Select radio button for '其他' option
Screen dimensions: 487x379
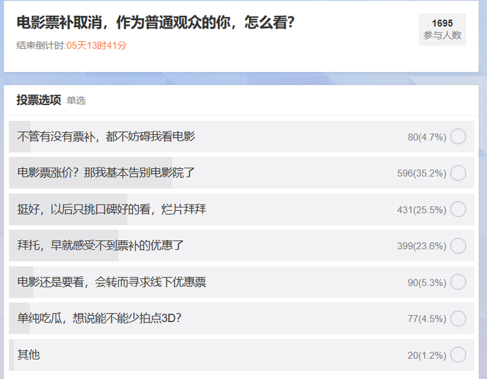pyautogui.click(x=458, y=355)
